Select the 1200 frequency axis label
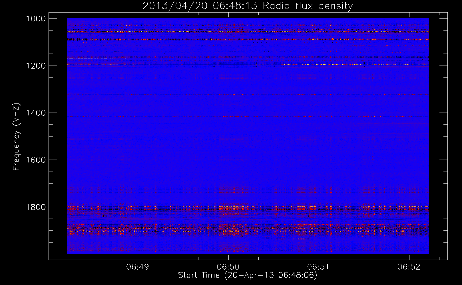 tap(36, 66)
